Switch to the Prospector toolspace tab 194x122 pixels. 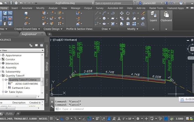47,51
